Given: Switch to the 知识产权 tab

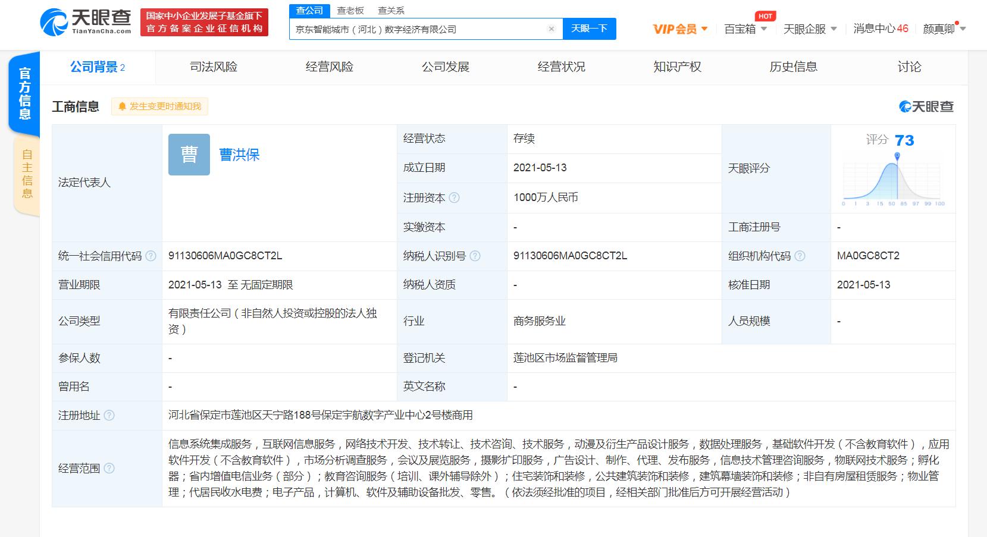Looking at the screenshot, I should coord(678,67).
